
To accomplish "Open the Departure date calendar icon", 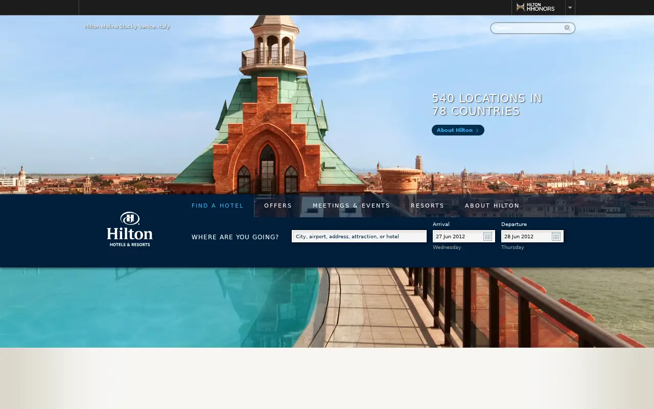I will click(x=556, y=236).
